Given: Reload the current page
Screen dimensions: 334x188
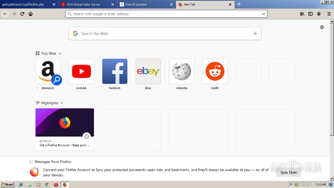Looking at the screenshot, I should pyautogui.click(x=22, y=14).
